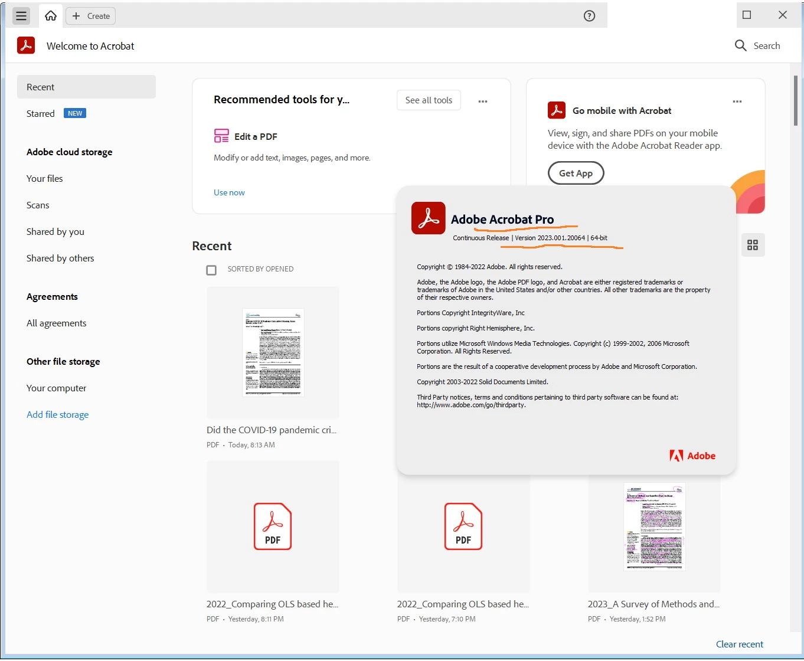The width and height of the screenshot is (804, 661).
Task: Open Your computer file storage
Action: [56, 388]
